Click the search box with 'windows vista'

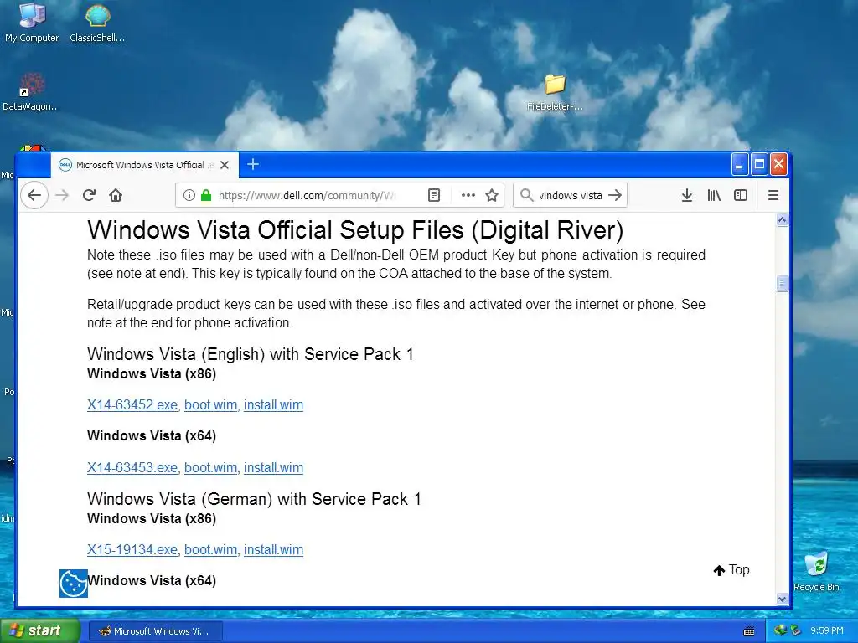tap(570, 195)
